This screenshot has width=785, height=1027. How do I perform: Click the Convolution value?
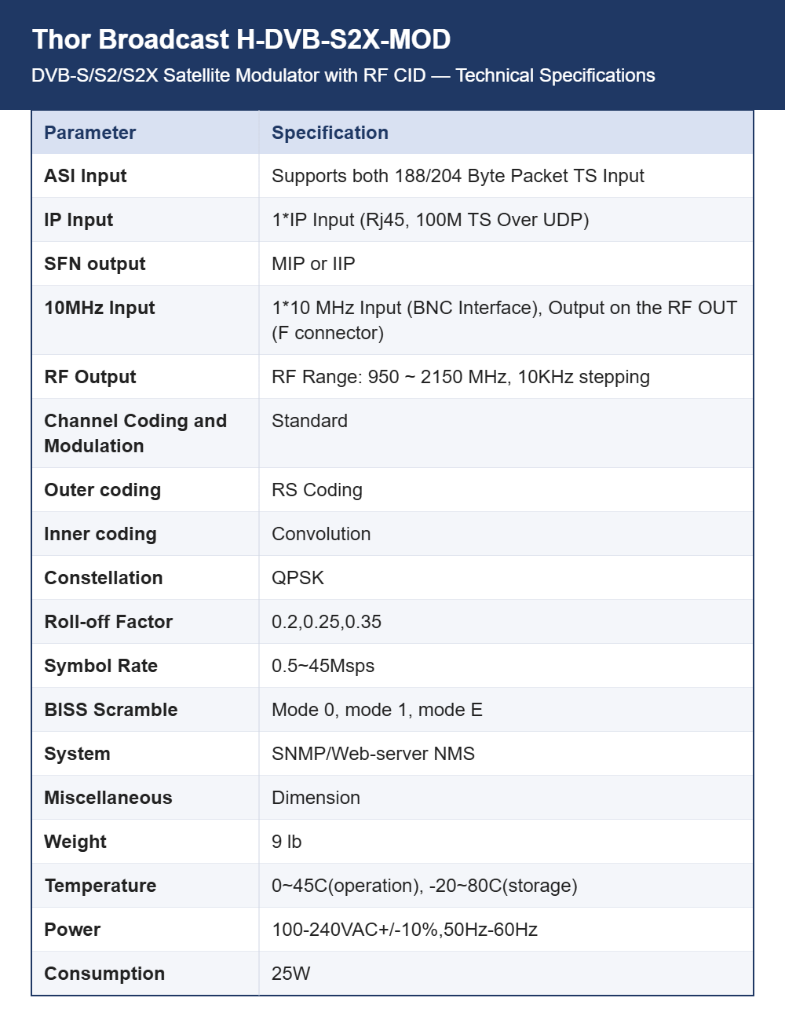point(321,534)
